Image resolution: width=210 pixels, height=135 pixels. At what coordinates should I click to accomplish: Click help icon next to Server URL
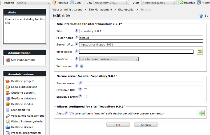coord(77,44)
